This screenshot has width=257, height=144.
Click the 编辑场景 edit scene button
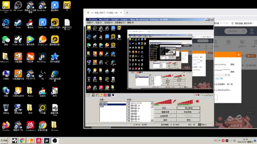(x=165, y=112)
